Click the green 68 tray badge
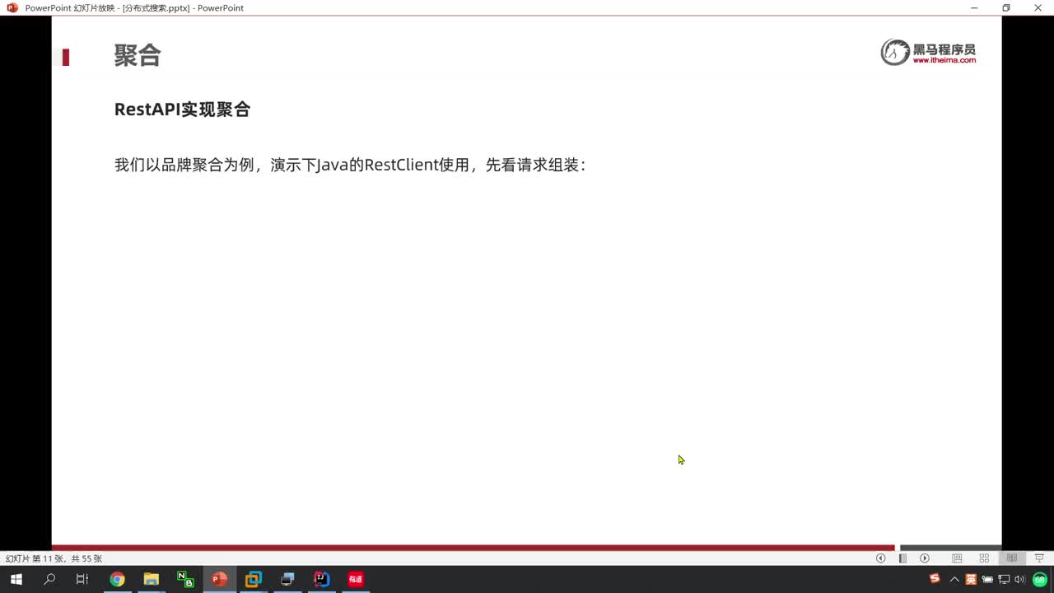 click(x=1040, y=579)
